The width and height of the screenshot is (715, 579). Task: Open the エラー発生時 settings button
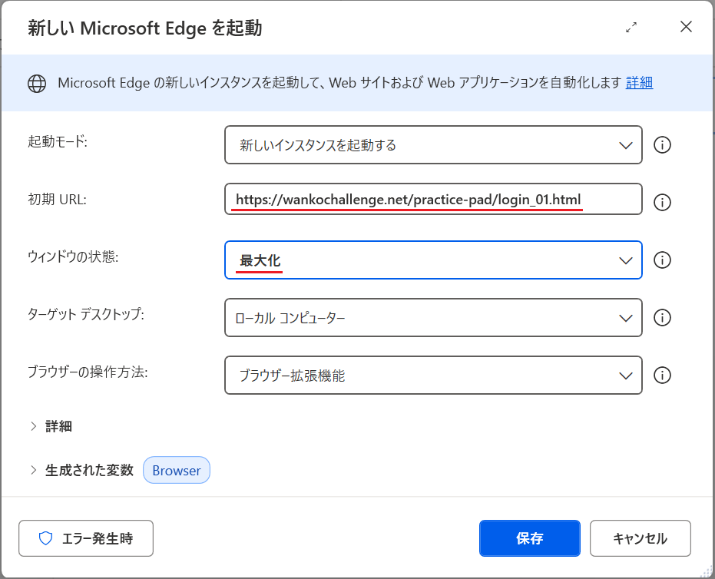point(86,538)
